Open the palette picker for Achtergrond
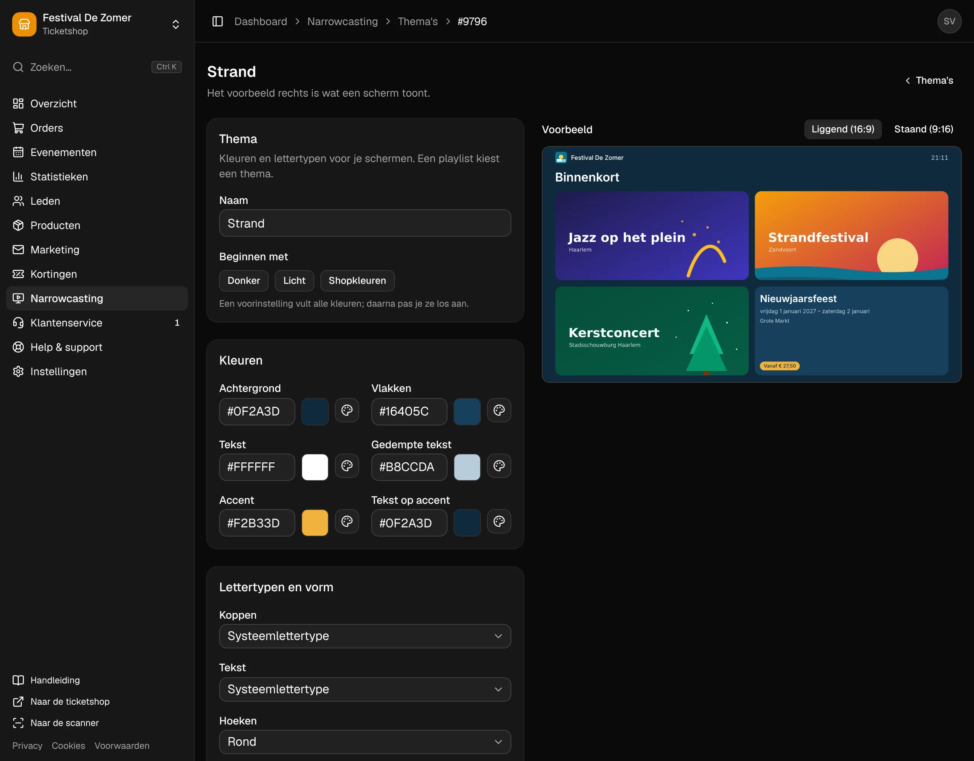974x761 pixels. pos(347,411)
